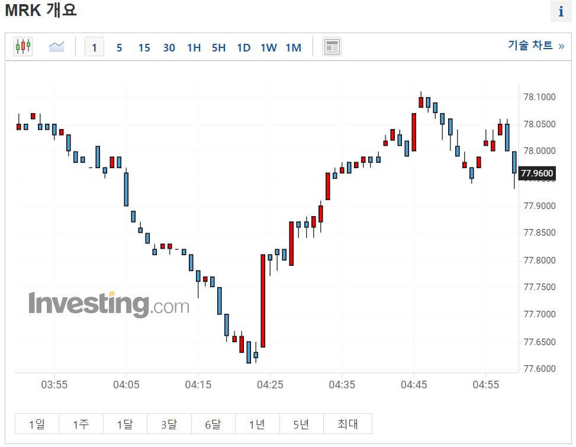This screenshot has width=576, height=447.
Task: Click the 77.7000 axis label
Action: click(539, 314)
